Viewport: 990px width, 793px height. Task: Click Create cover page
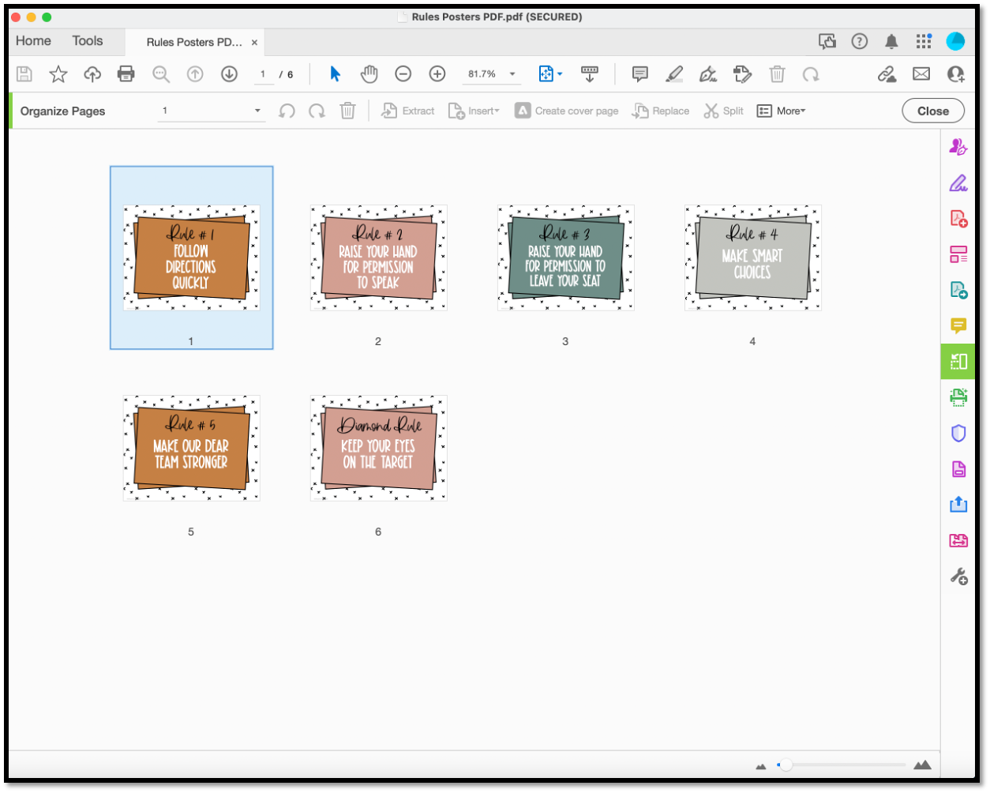567,111
